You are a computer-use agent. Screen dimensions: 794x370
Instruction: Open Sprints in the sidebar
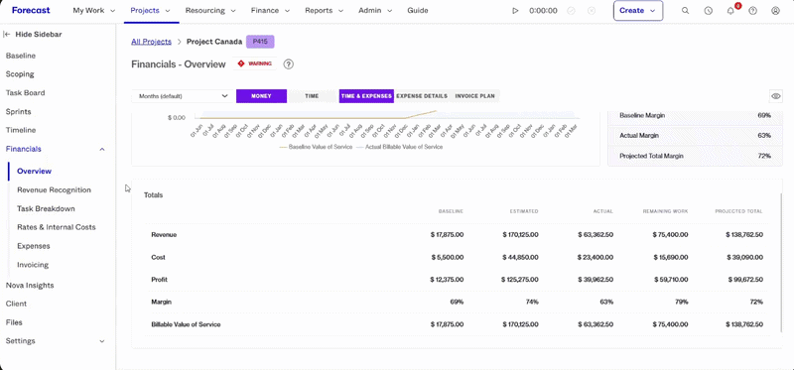click(18, 112)
